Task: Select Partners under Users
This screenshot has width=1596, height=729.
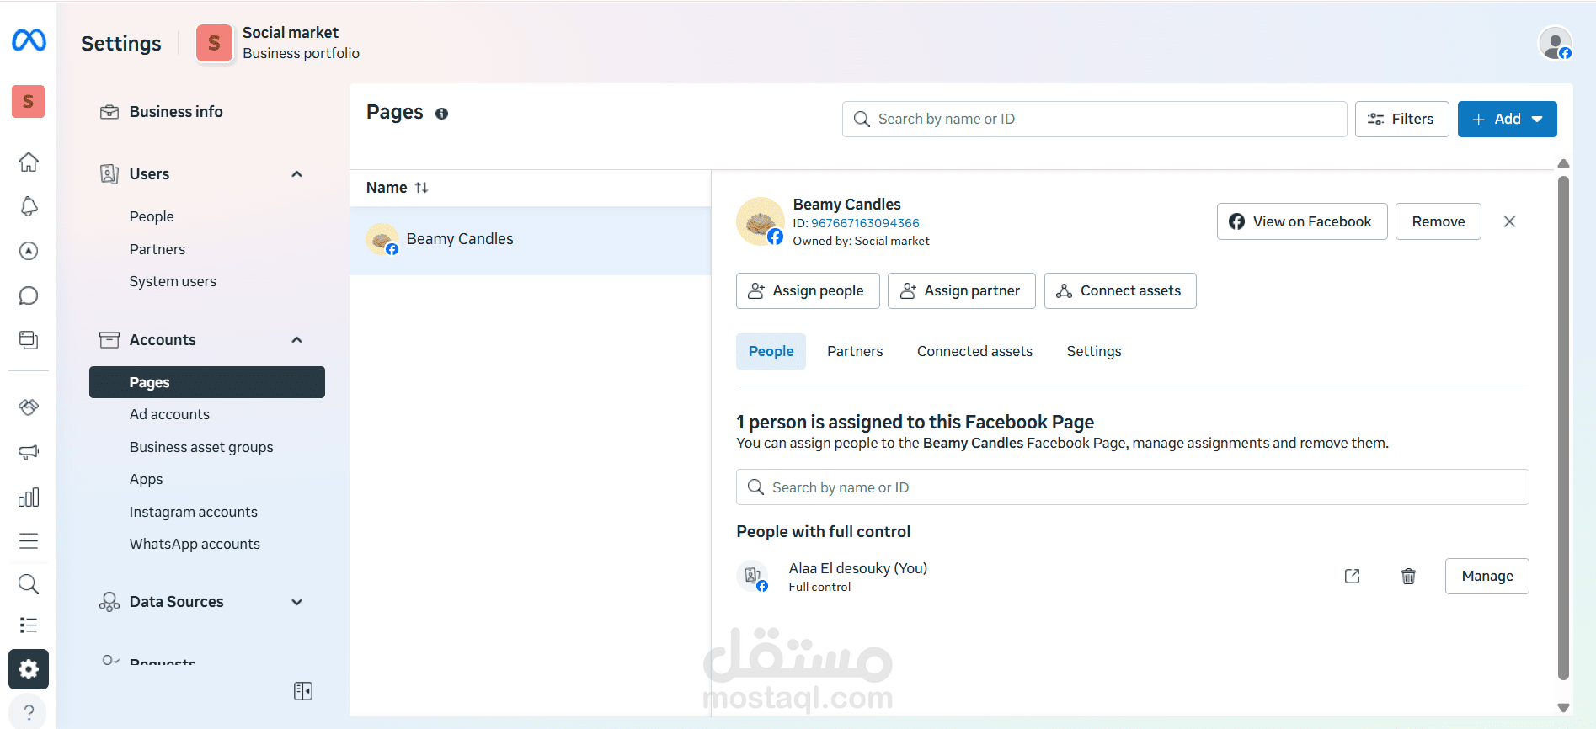Action: [157, 249]
